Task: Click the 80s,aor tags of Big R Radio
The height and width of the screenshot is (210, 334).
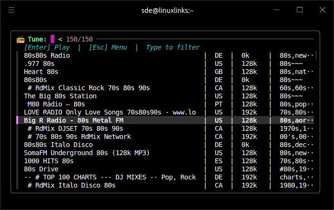Action: tap(296, 121)
